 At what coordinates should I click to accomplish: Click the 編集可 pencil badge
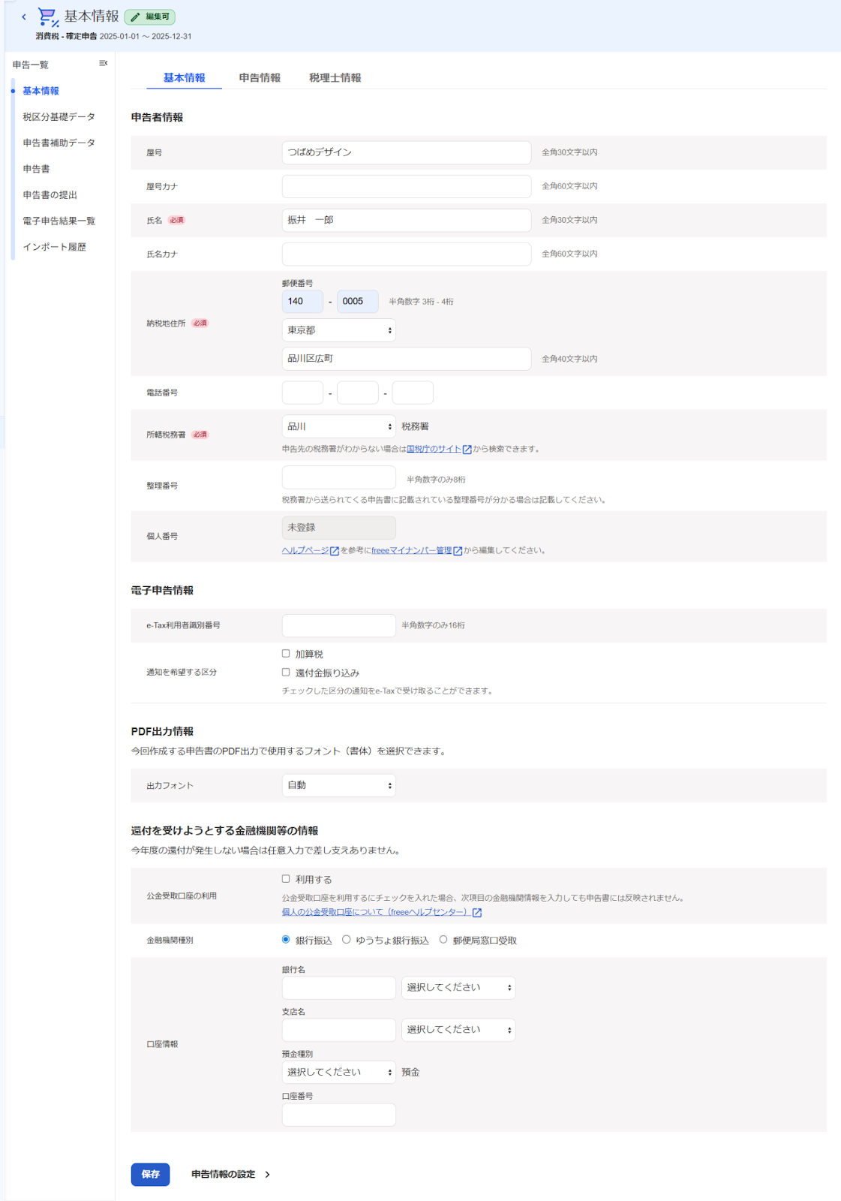[x=150, y=17]
